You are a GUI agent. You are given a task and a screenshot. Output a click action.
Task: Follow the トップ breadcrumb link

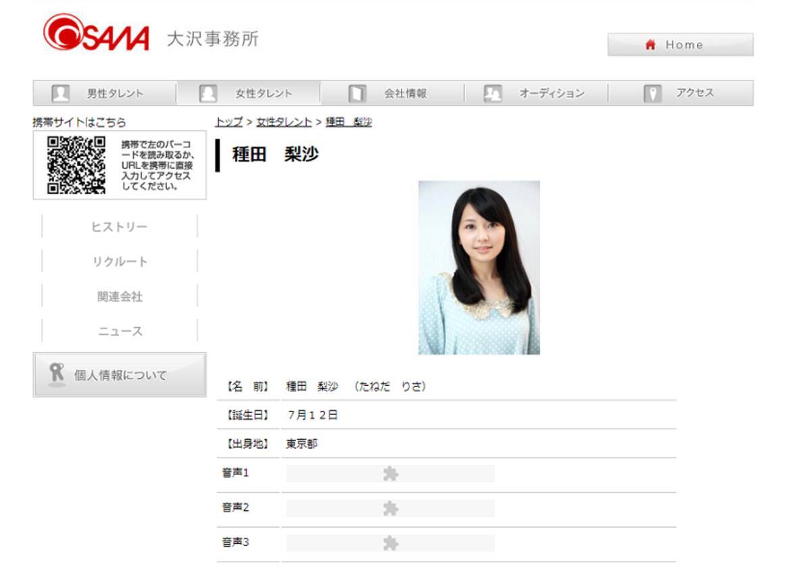pyautogui.click(x=229, y=122)
